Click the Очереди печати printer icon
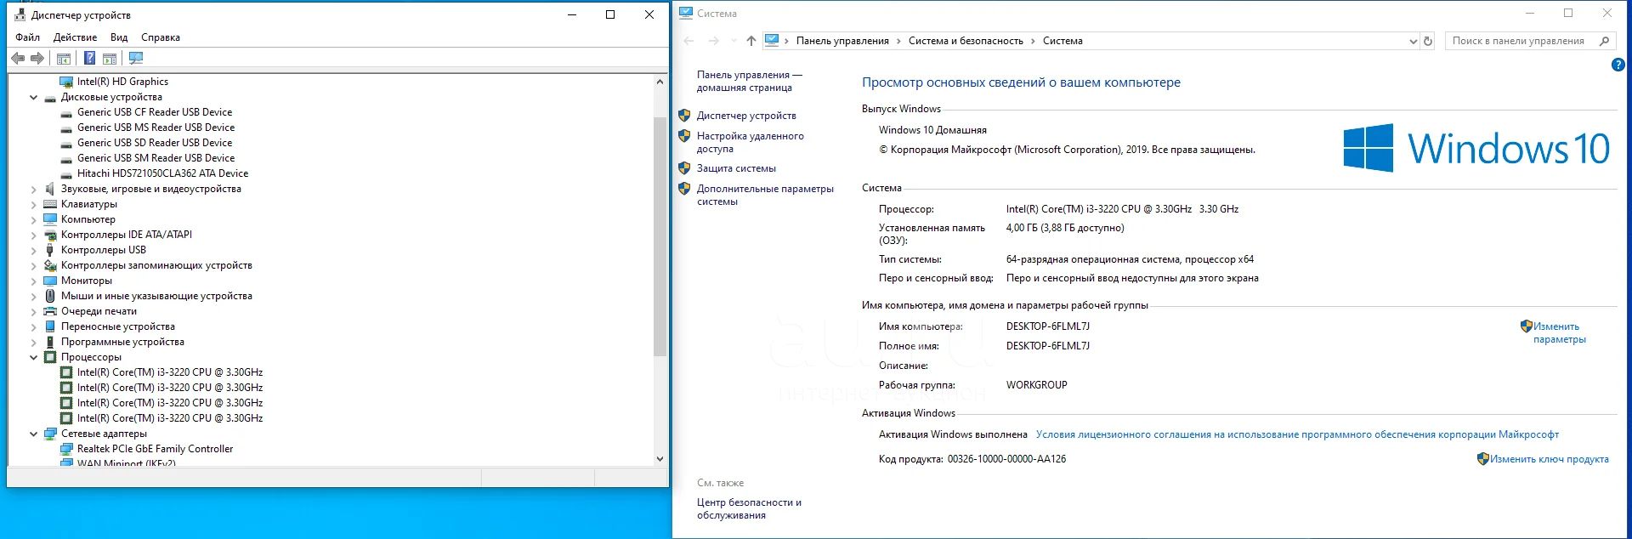This screenshot has height=539, width=1632. click(x=50, y=311)
